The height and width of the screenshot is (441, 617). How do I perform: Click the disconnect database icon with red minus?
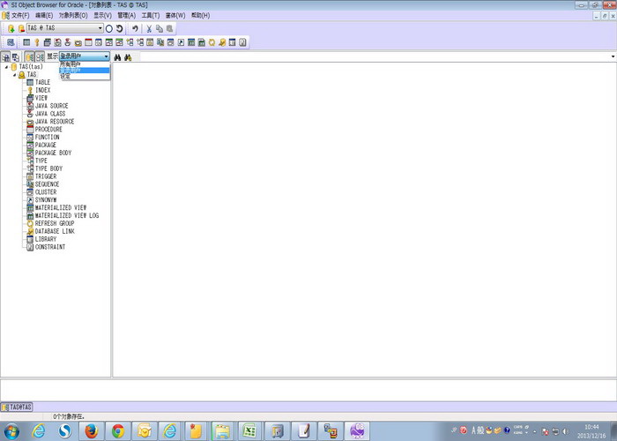click(21, 28)
